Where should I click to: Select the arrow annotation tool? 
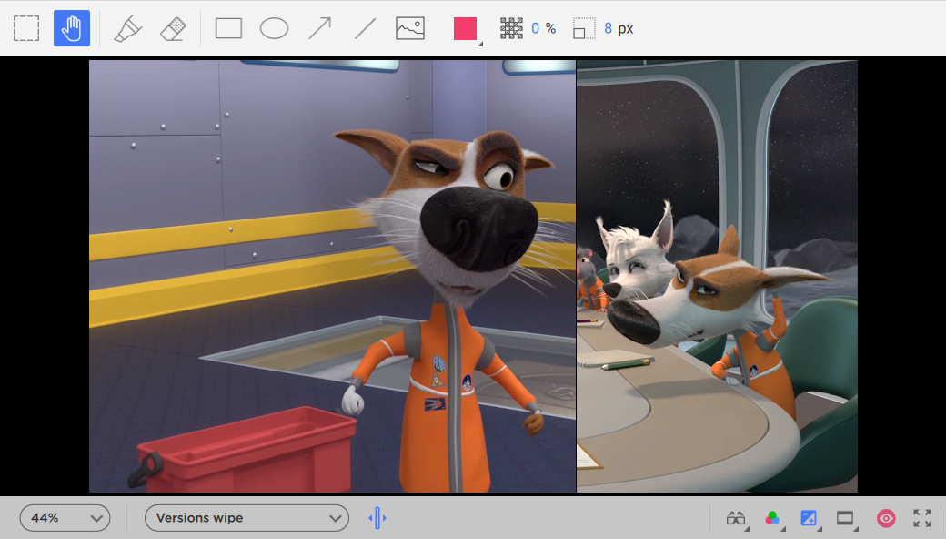pyautogui.click(x=320, y=28)
